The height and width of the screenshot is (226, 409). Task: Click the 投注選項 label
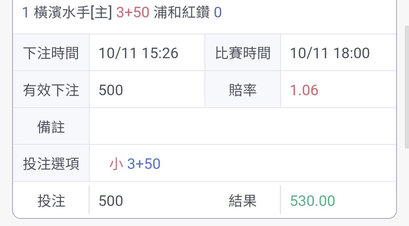51,164
